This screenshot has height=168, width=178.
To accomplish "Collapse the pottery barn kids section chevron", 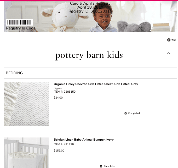I will [x=169, y=53].
